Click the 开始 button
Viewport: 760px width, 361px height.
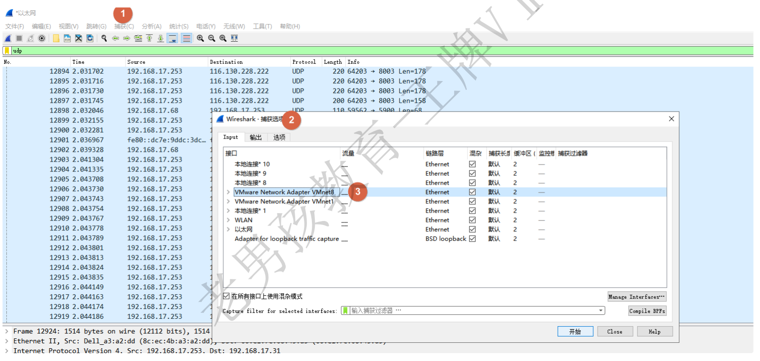[x=575, y=332]
